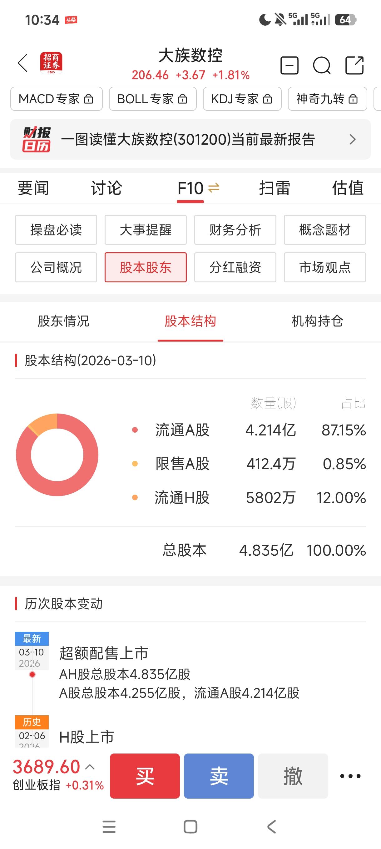Tap the share structure donut chart
This screenshot has width=381, height=849.
tap(57, 455)
